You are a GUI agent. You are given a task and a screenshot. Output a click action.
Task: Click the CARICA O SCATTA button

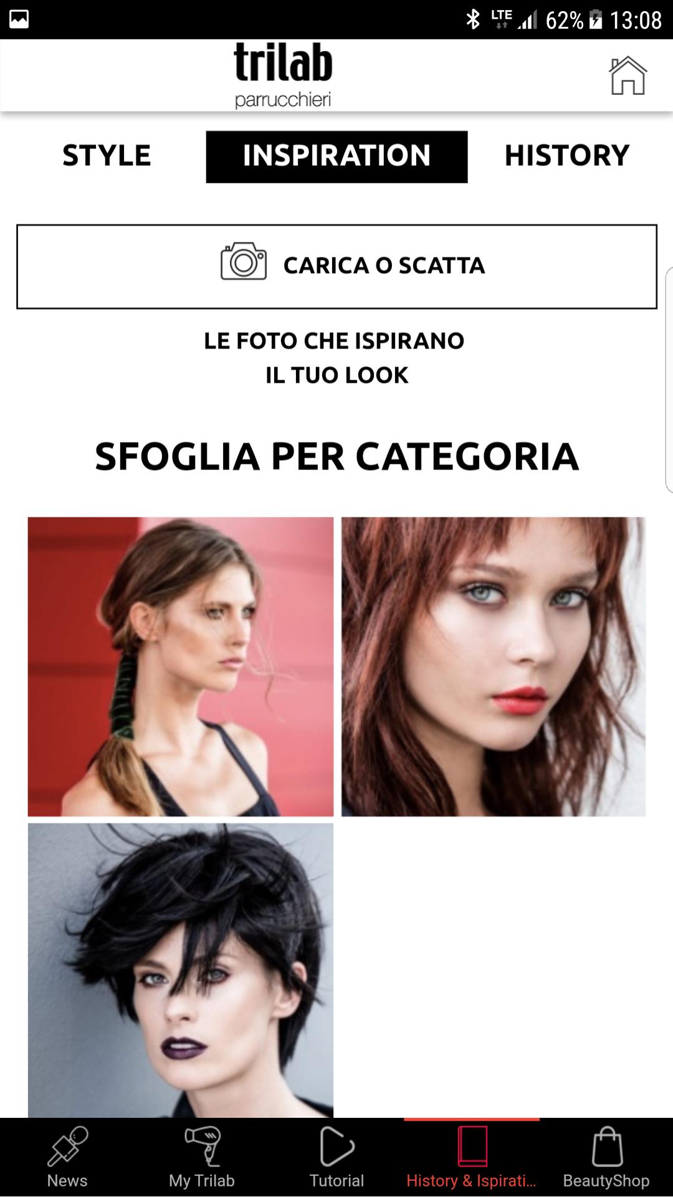coord(336,266)
